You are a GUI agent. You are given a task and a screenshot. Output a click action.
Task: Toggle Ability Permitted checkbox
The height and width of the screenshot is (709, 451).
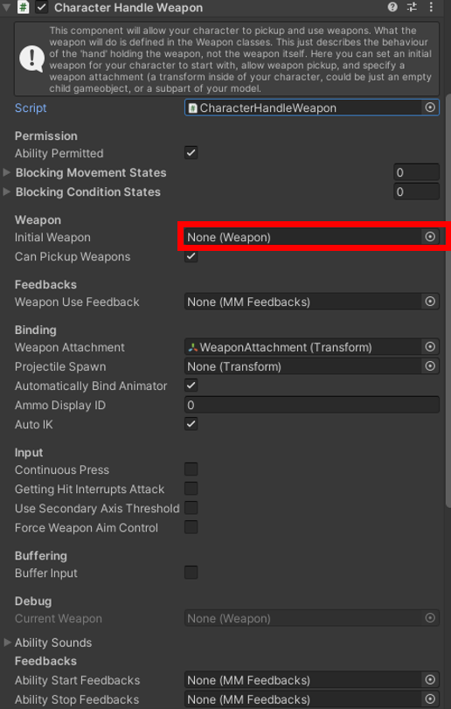(191, 153)
